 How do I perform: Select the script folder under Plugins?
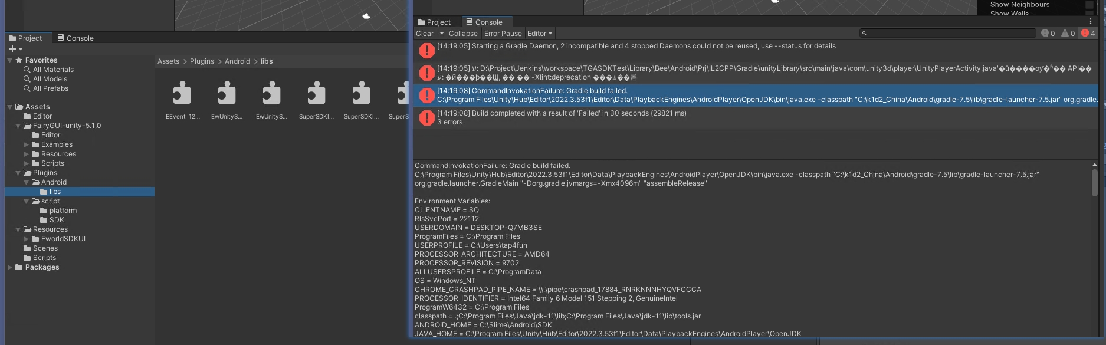46,201
